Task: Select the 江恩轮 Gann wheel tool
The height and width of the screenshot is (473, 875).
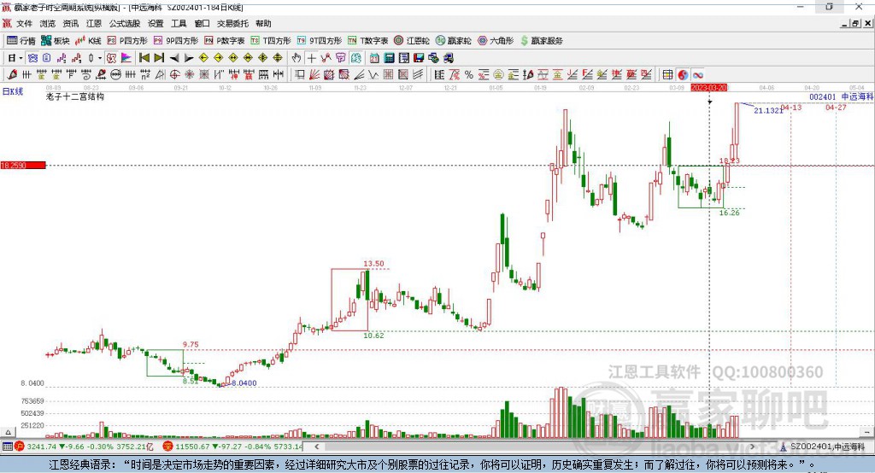Action: [412, 41]
